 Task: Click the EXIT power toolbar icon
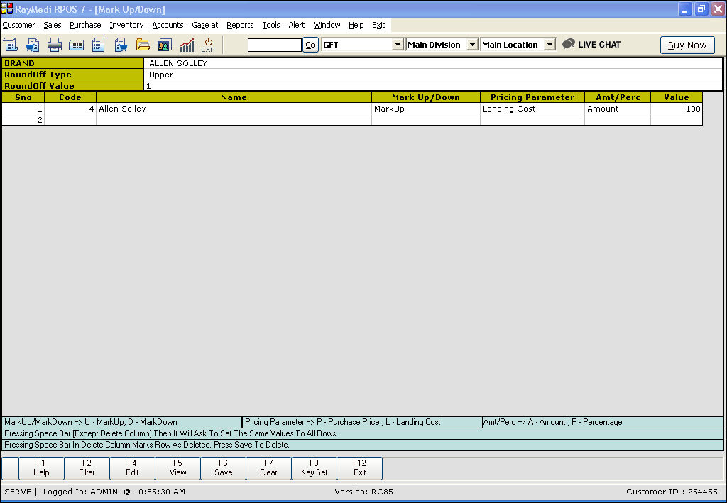pos(209,45)
